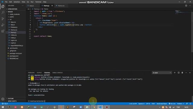
Task: Show hidden tray icons arrow
Action: tap(160, 107)
